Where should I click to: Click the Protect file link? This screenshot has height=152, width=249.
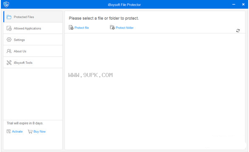coord(82,28)
